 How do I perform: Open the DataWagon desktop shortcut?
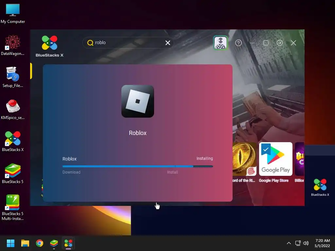coord(13,45)
